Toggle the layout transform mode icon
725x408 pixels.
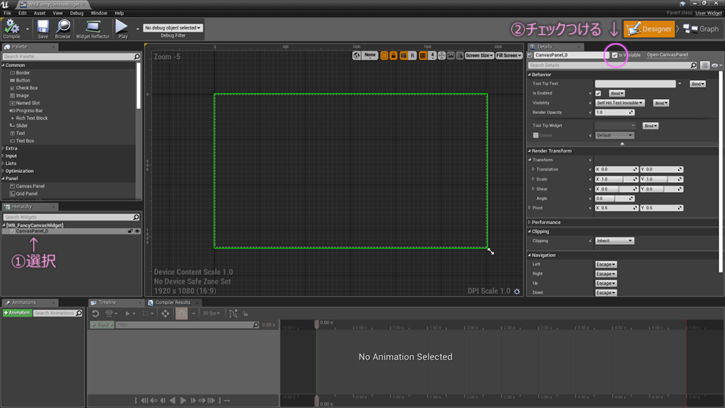(x=403, y=55)
